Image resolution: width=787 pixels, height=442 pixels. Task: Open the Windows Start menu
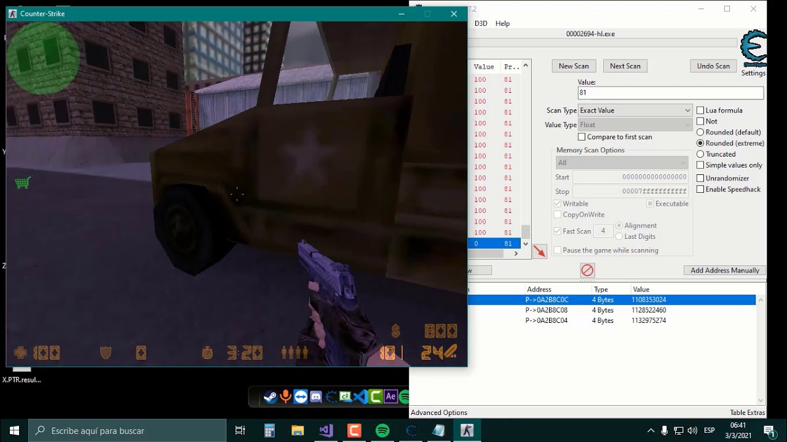(x=15, y=430)
